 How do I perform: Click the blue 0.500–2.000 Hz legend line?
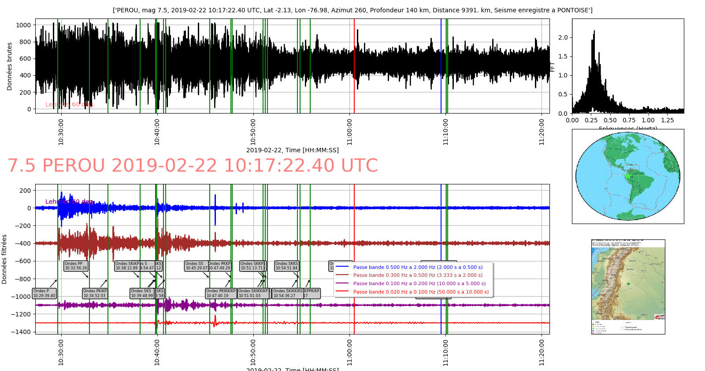click(x=342, y=267)
